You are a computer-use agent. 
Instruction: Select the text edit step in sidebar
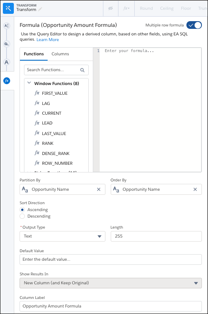pyautogui.click(x=7, y=26)
